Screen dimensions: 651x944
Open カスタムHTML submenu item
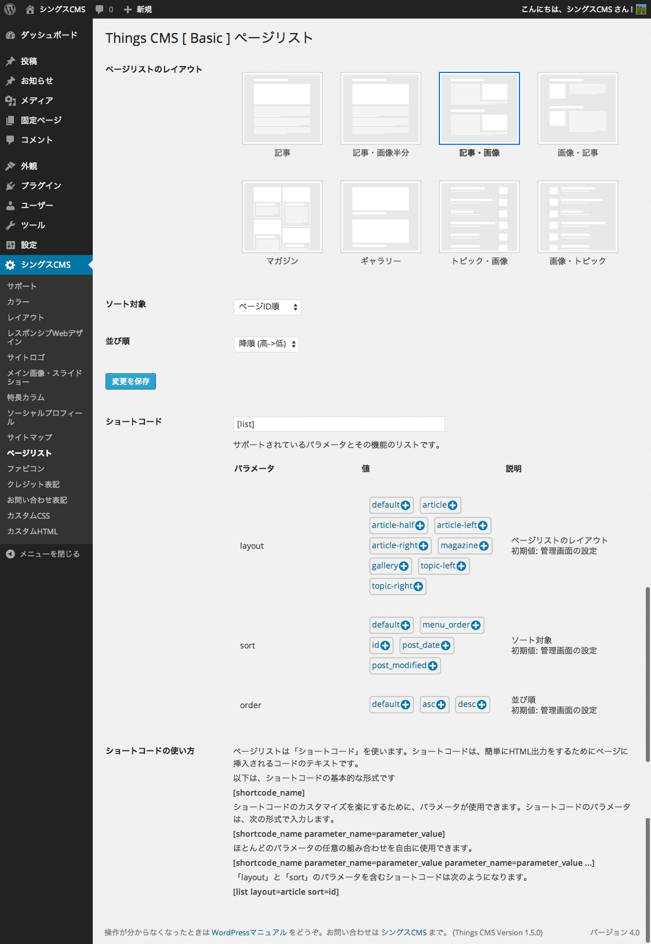click(x=46, y=531)
